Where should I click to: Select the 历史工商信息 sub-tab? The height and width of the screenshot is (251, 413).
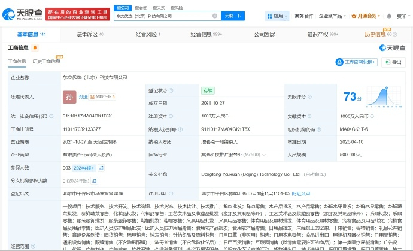[x=46, y=61]
